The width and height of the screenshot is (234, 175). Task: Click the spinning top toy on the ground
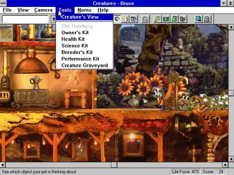tap(134, 102)
